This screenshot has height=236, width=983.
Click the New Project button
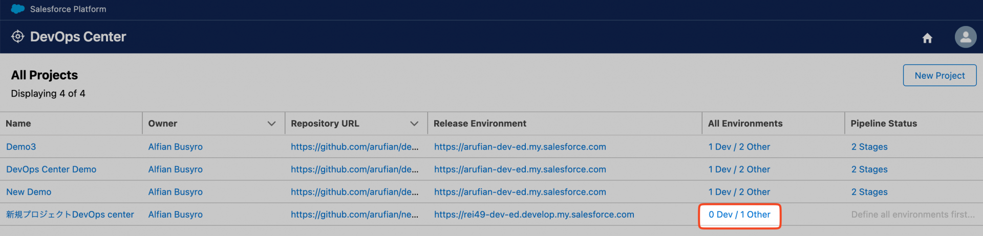click(x=939, y=76)
